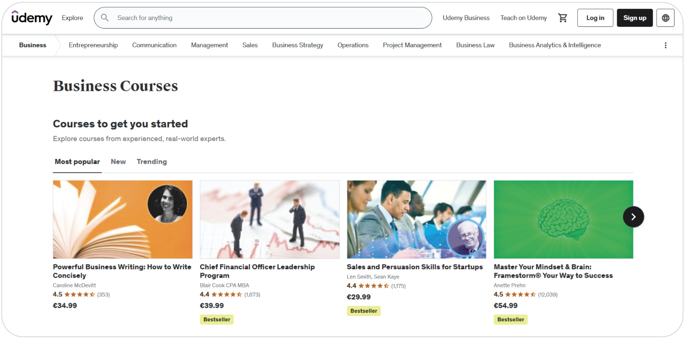Click the Log in button
This screenshot has width=685, height=339.
click(x=595, y=18)
